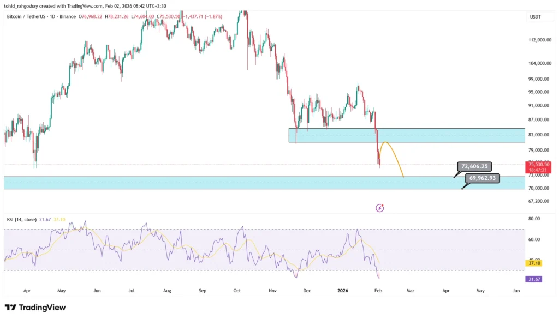Click the Oct label on the time axis
The height and width of the screenshot is (319, 559).
pos(236,291)
